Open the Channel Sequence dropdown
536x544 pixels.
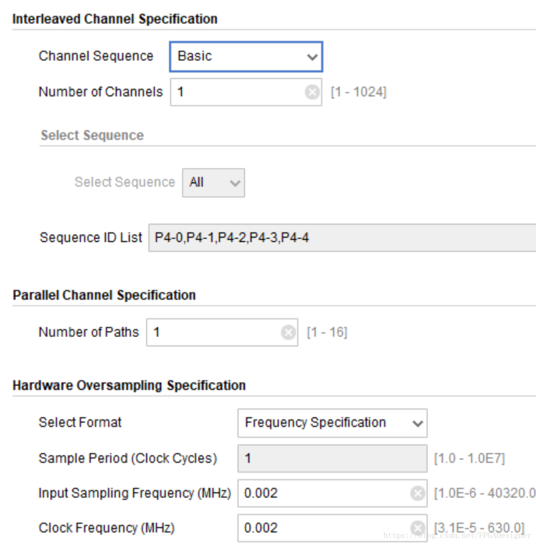pyautogui.click(x=246, y=57)
